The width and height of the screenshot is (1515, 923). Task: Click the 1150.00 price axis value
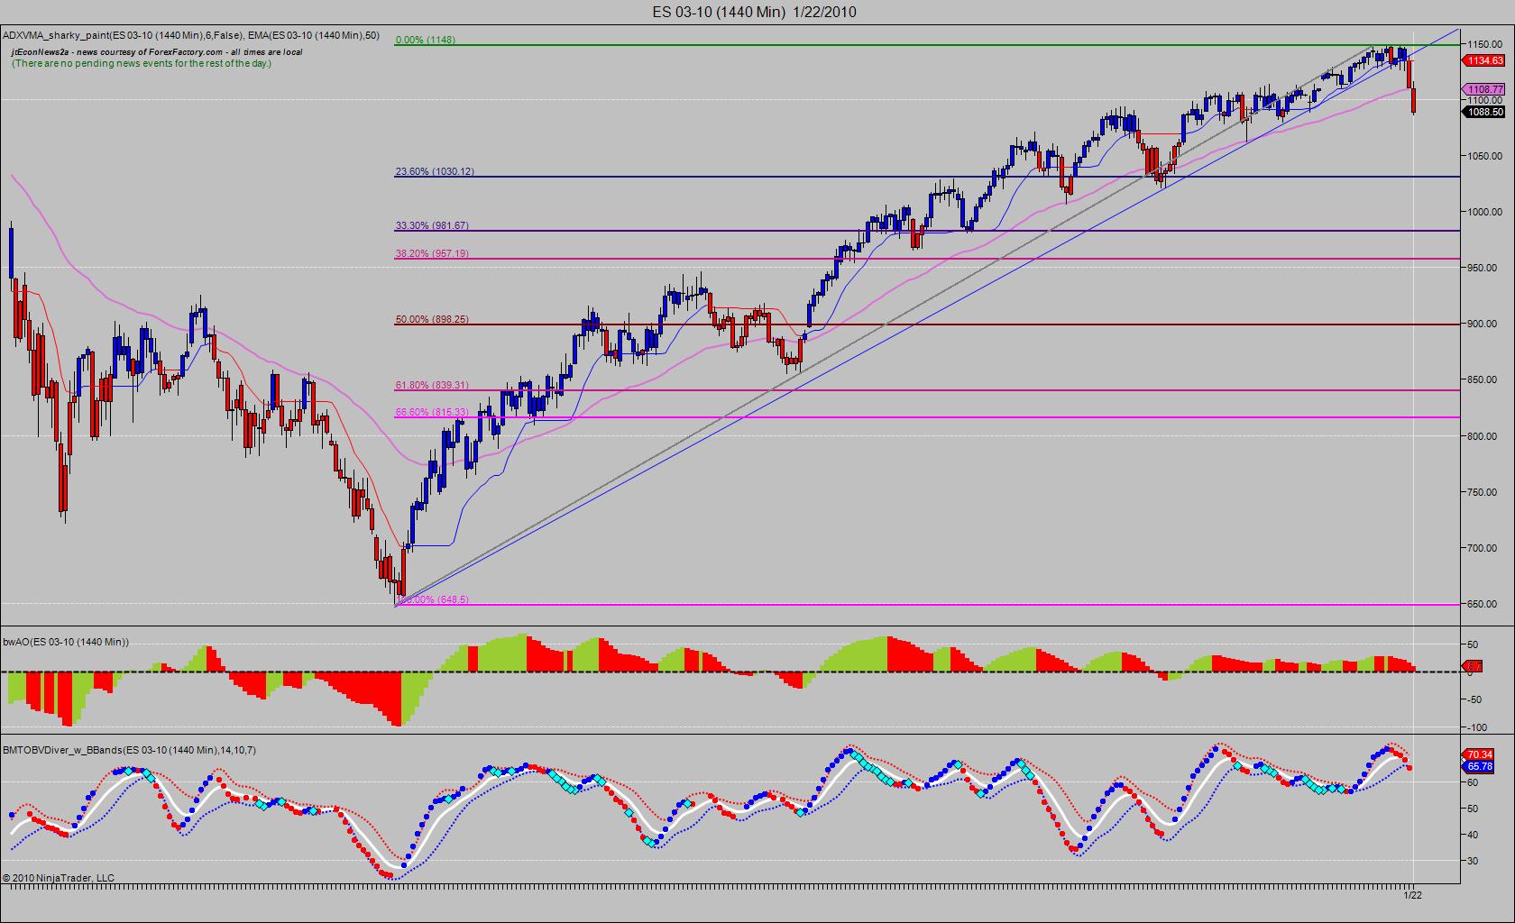click(1485, 44)
